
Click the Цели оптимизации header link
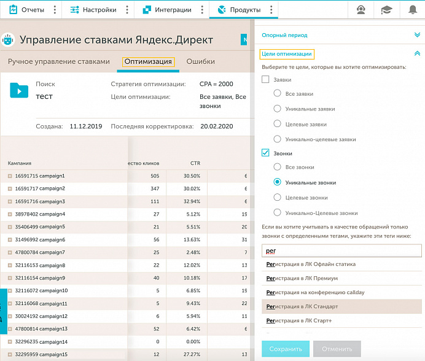(286, 54)
